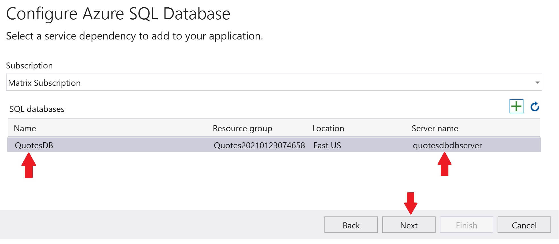Click the refresh SQL databases icon

(535, 107)
